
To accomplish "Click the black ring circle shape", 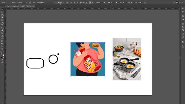I will pos(53,59).
